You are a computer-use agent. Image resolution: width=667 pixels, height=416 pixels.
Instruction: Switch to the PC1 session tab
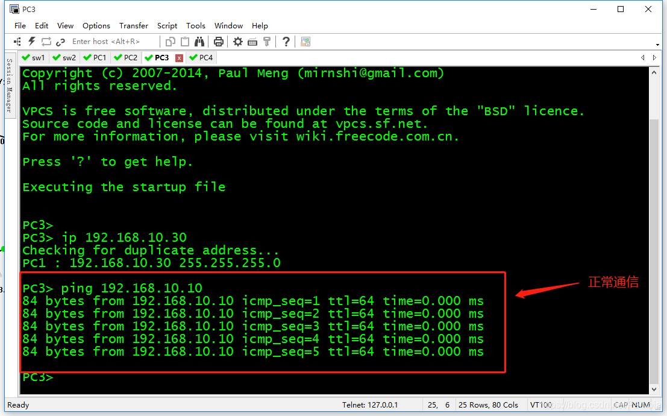coord(96,57)
